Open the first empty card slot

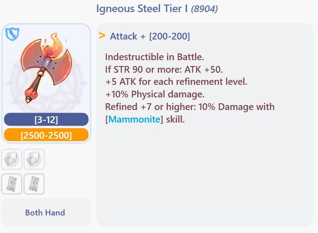tap(12, 184)
